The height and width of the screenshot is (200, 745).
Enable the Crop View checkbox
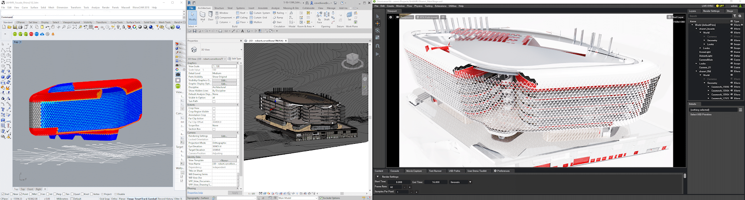point(214,108)
